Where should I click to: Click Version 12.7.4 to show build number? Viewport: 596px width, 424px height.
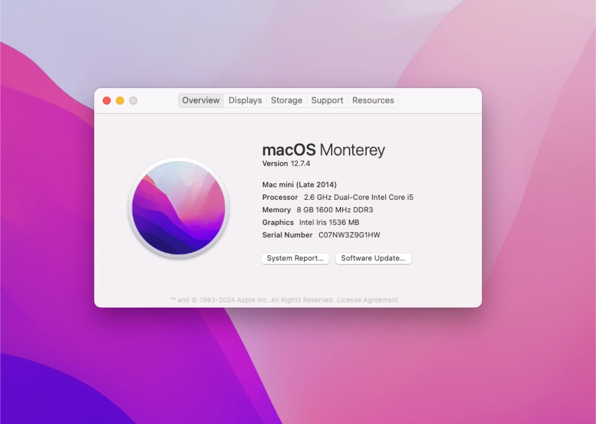tap(286, 163)
